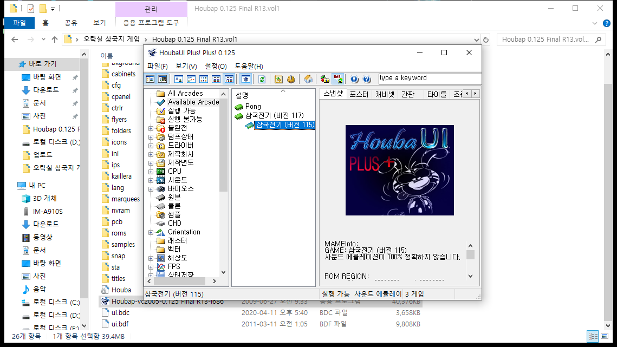Switch to the 타이틀 tab
Viewport: 617px width, 347px height.
pyautogui.click(x=437, y=94)
